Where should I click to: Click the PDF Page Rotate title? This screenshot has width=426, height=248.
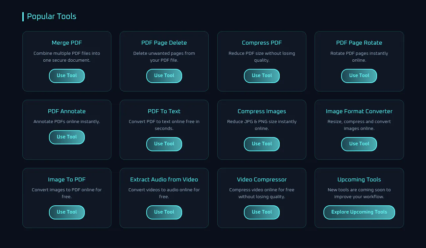[x=359, y=43]
